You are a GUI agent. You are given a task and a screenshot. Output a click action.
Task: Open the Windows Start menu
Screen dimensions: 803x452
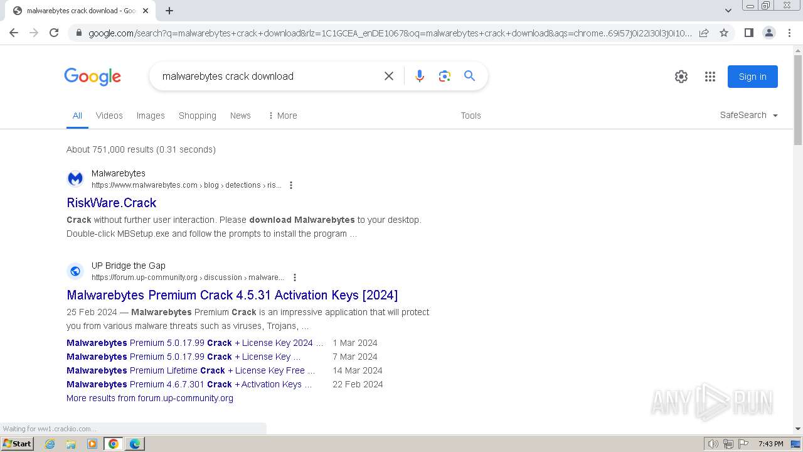click(x=17, y=444)
